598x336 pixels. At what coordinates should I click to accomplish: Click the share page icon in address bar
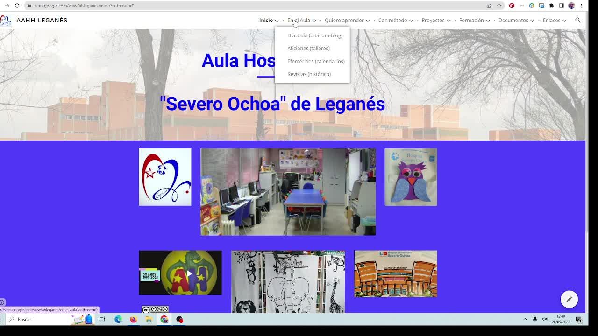click(489, 6)
